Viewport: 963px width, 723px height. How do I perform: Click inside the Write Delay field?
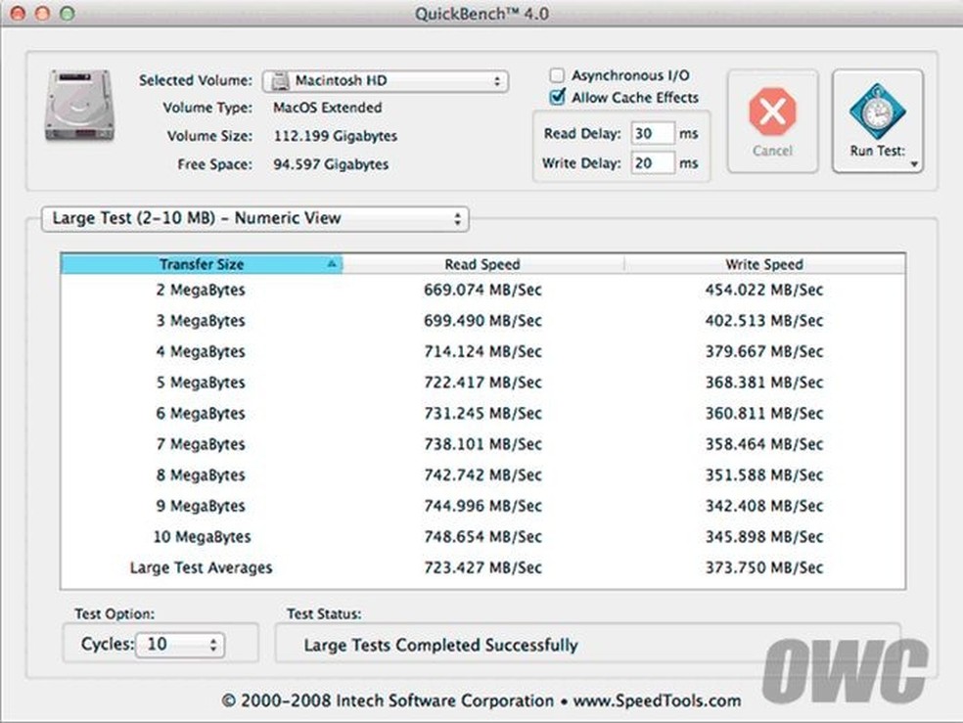pyautogui.click(x=654, y=162)
